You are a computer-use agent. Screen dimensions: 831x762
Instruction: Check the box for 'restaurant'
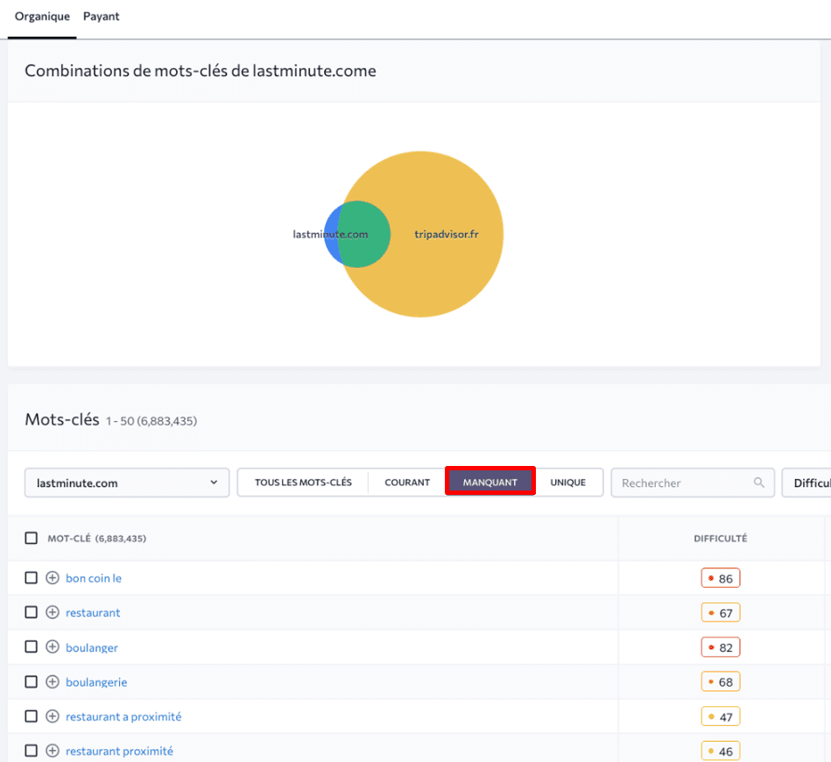pyautogui.click(x=32, y=612)
